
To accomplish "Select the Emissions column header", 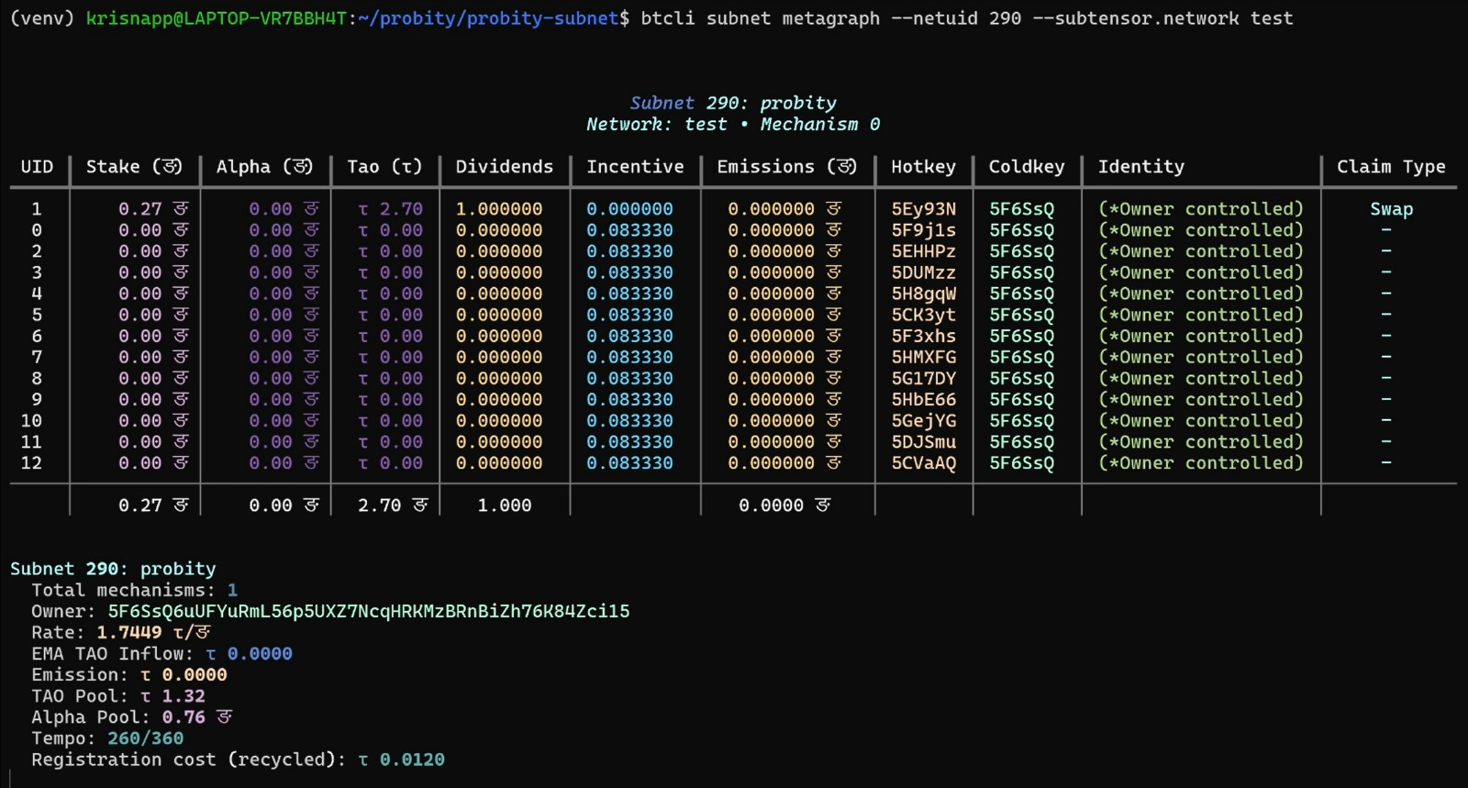I will (x=786, y=167).
